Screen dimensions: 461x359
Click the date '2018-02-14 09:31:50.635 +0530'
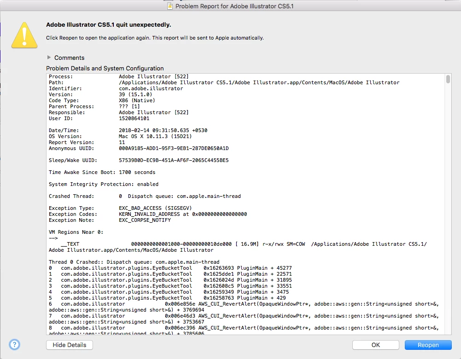(x=163, y=130)
